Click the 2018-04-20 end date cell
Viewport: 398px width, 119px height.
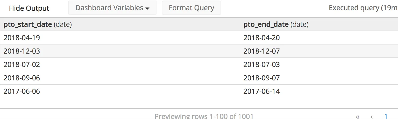[262, 38]
